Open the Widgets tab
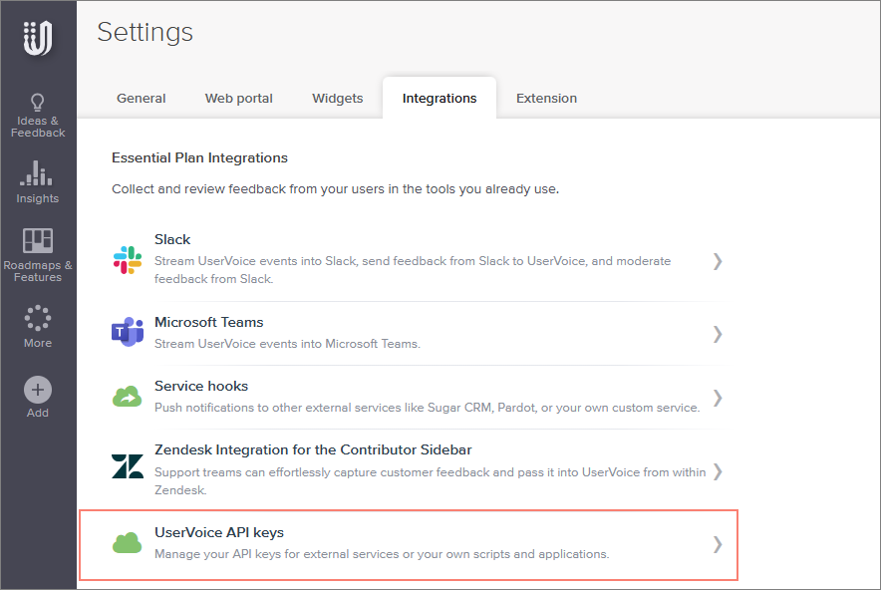This screenshot has height=590, width=881. point(338,99)
